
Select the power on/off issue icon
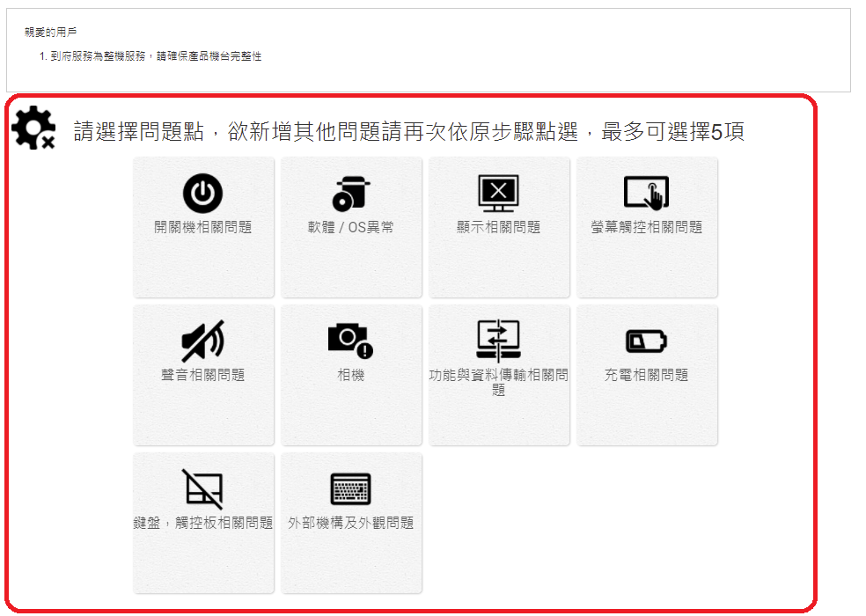202,194
